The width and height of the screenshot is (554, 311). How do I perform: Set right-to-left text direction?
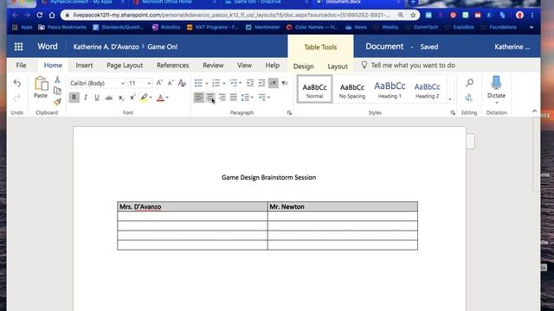[285, 83]
